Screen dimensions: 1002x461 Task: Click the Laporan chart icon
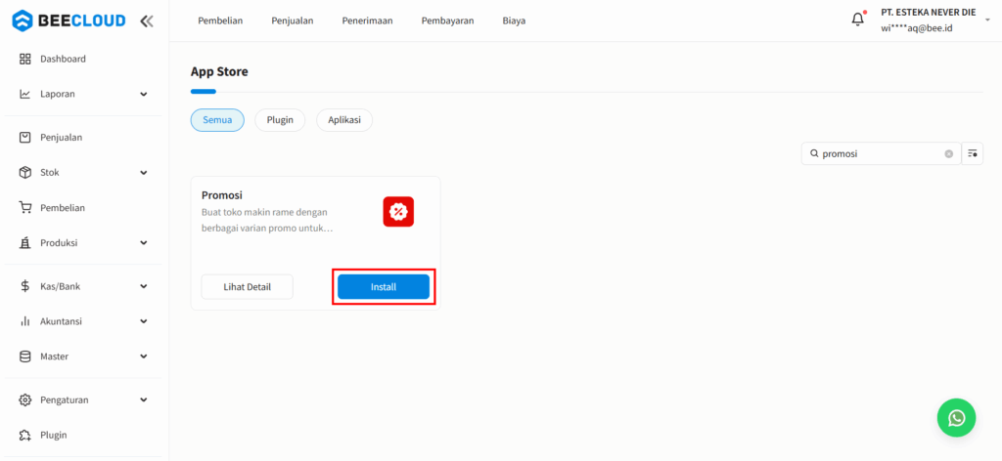24,94
